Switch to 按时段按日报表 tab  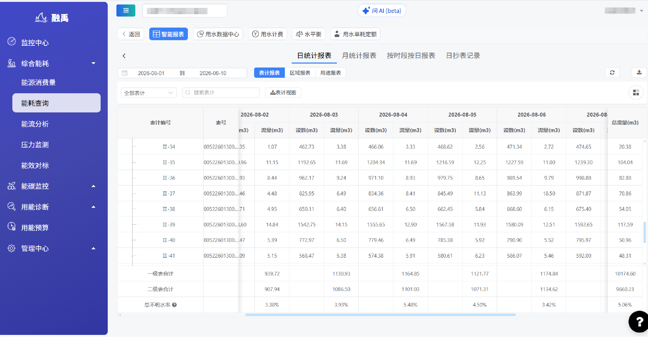tap(411, 56)
